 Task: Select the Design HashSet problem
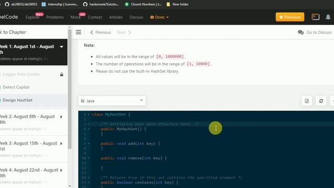[x=17, y=100]
